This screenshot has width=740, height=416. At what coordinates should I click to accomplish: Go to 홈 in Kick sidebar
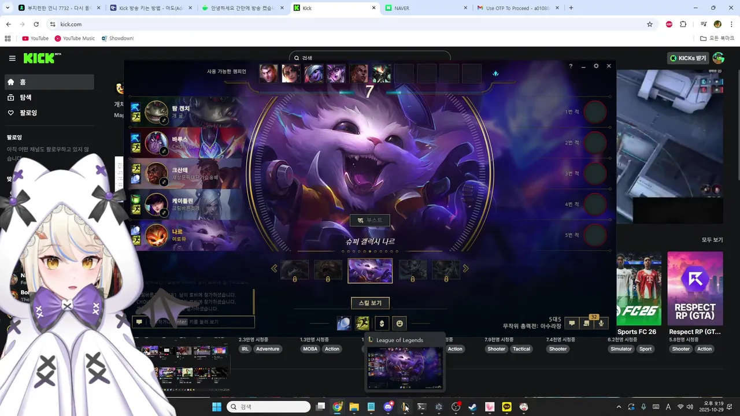50,82
